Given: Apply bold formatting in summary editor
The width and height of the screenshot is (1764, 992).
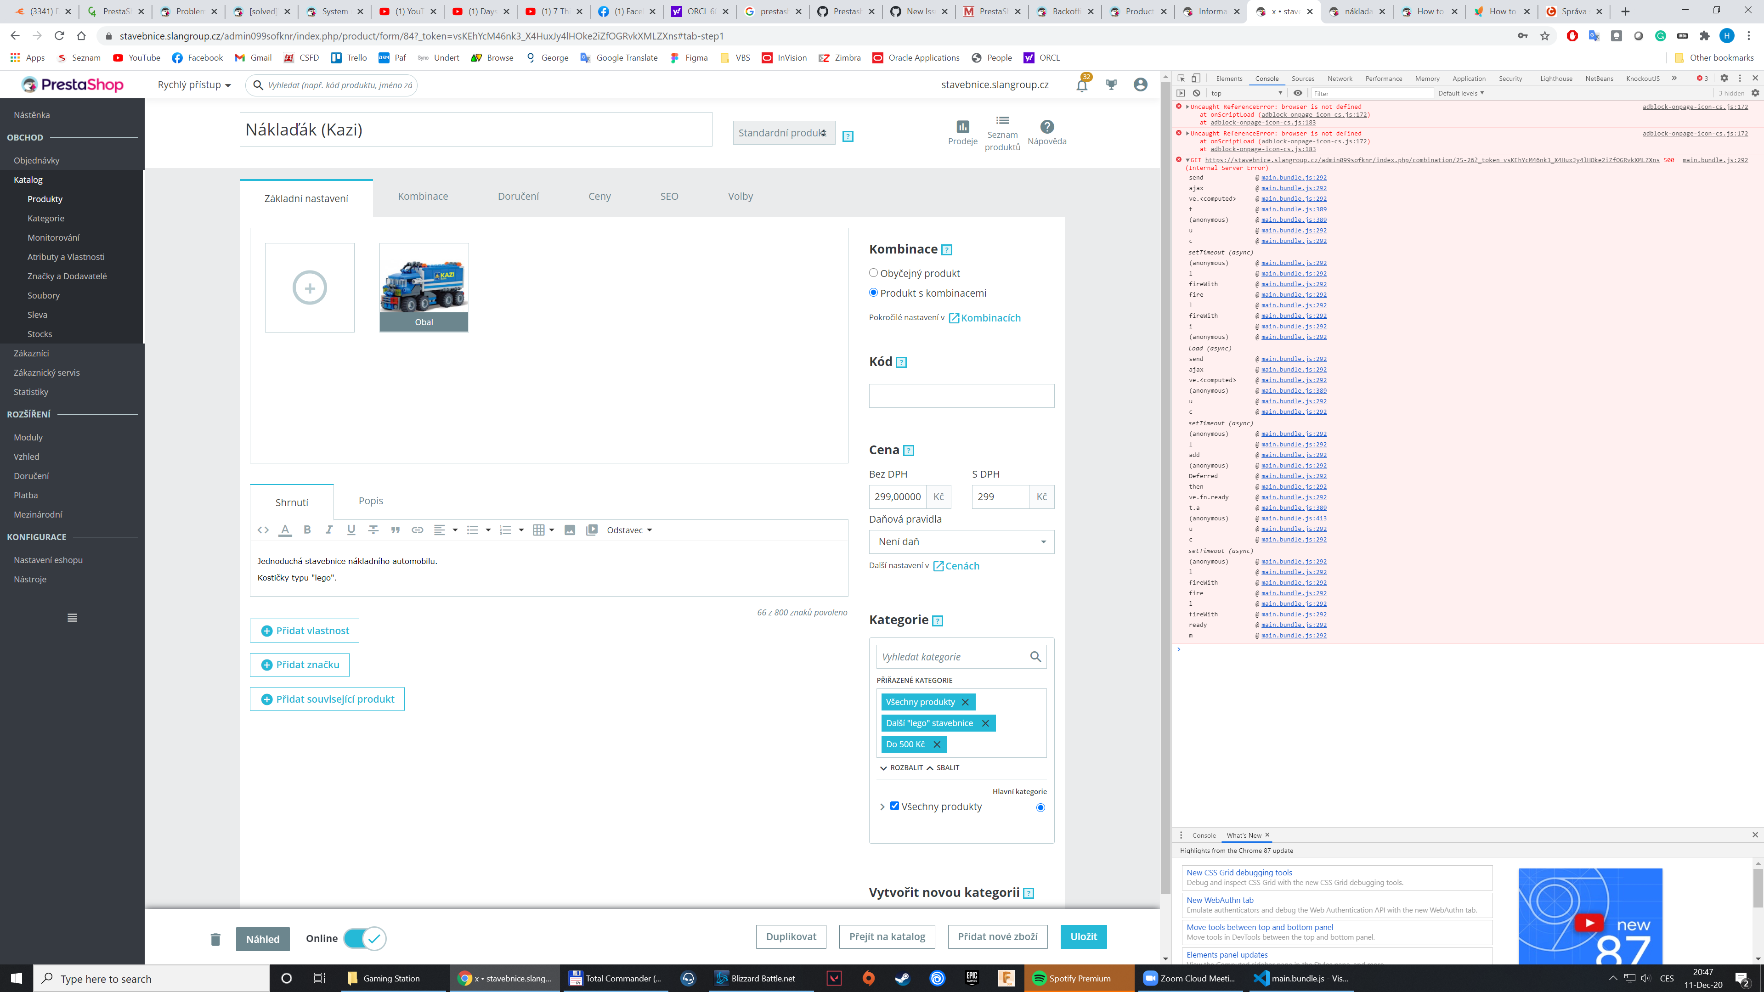Looking at the screenshot, I should point(307,530).
